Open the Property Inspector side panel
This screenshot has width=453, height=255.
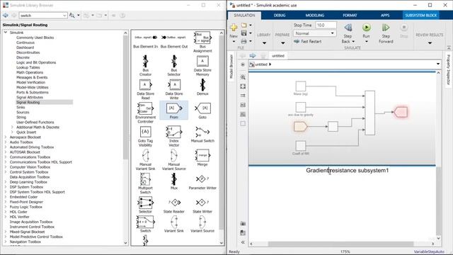pos(448,69)
